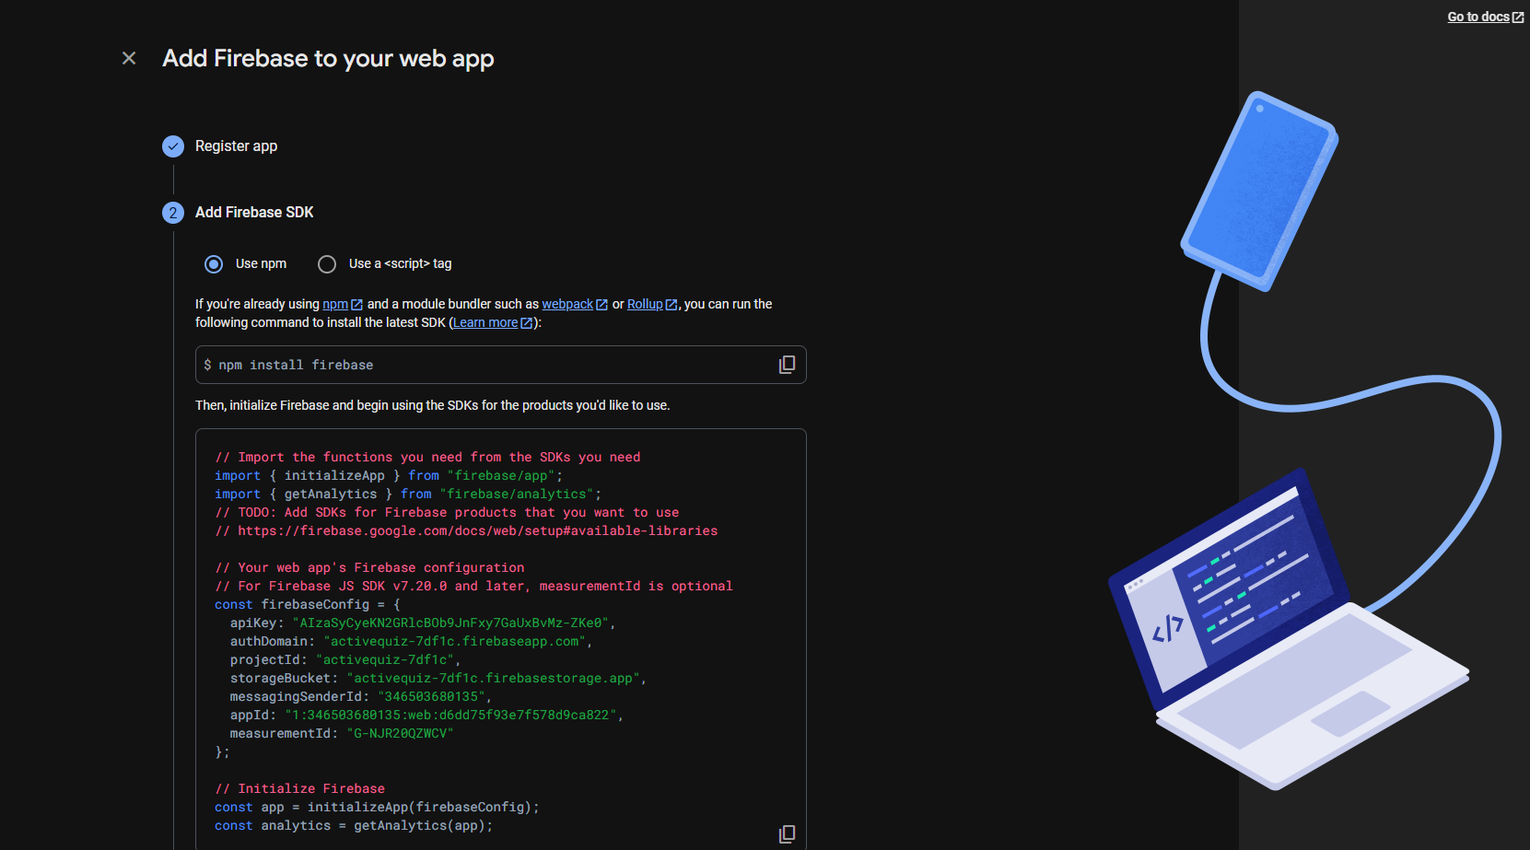Click the Register app step label

[x=236, y=146]
